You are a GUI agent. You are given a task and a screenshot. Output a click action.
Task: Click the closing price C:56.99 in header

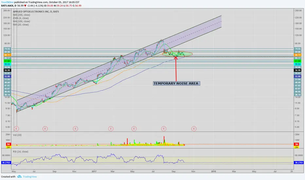point(77,6)
